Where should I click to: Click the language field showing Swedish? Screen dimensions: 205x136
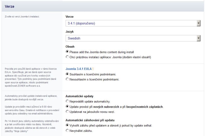[129, 38]
